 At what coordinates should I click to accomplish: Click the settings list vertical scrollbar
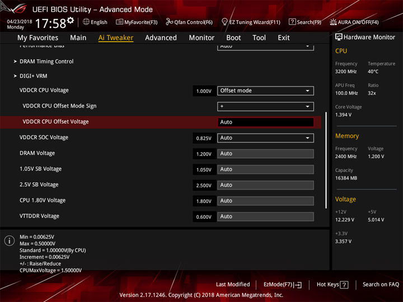pyautogui.click(x=326, y=160)
